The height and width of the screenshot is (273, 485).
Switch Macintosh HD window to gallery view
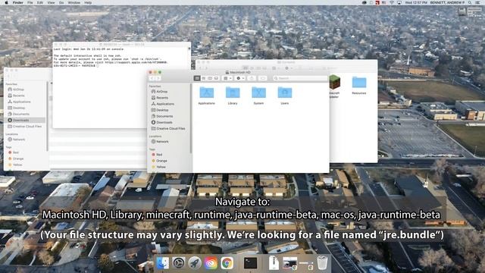(216, 78)
